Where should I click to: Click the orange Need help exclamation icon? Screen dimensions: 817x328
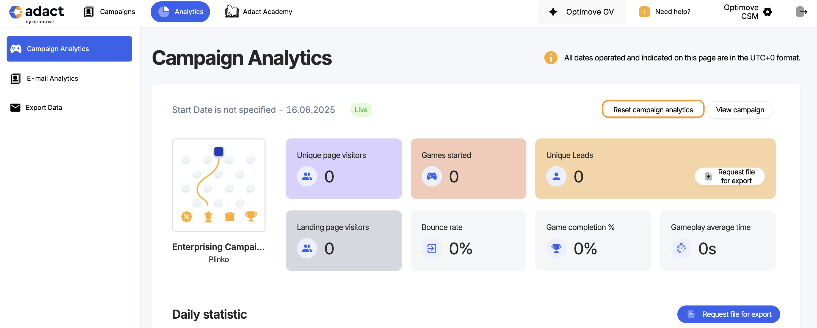pyautogui.click(x=644, y=12)
